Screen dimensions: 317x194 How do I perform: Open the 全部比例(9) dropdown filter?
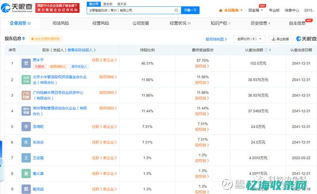251,39
